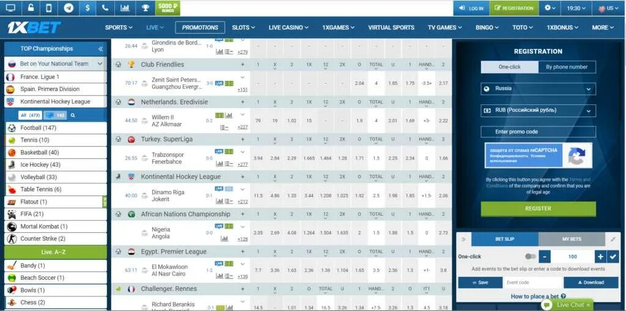Open the desktop app monitor icon

coord(11,8)
